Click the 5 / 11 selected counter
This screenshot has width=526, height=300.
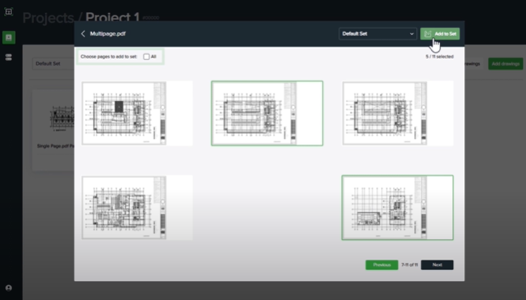[x=440, y=57]
